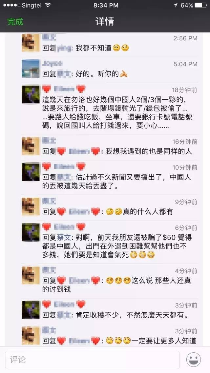Image resolution: width=210 pixels, height=373 pixels.
Task: Tap the Wi-Fi status icon
Action: (x=48, y=5)
